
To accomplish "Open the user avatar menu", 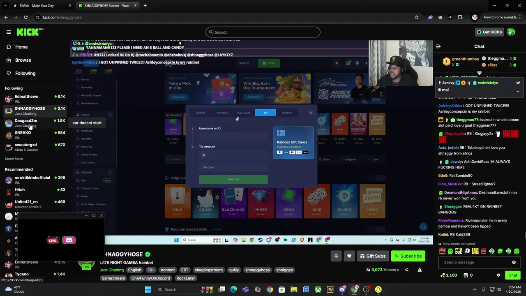I will pyautogui.click(x=511, y=32).
